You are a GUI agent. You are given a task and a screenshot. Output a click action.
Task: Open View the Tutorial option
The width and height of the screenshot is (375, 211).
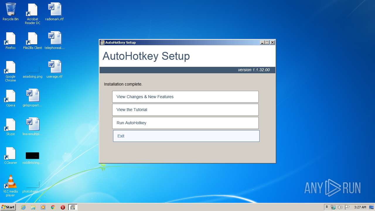185,110
